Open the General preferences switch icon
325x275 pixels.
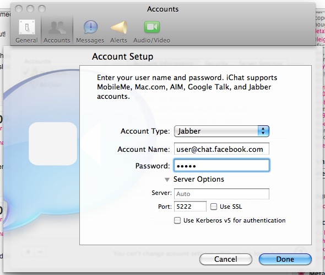tap(27, 27)
